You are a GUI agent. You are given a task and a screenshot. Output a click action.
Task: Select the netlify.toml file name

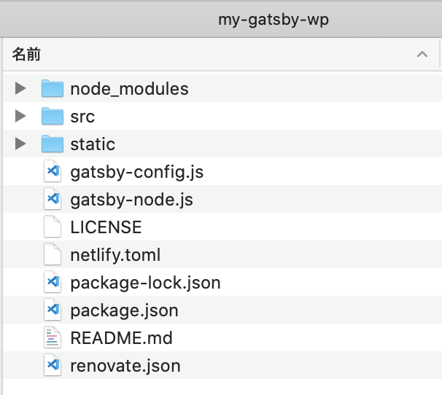[x=115, y=255]
